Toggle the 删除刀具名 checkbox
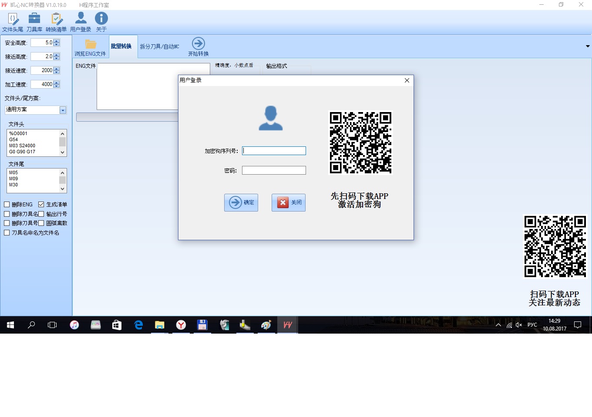Viewport: 592px width, 417px height. coord(7,214)
